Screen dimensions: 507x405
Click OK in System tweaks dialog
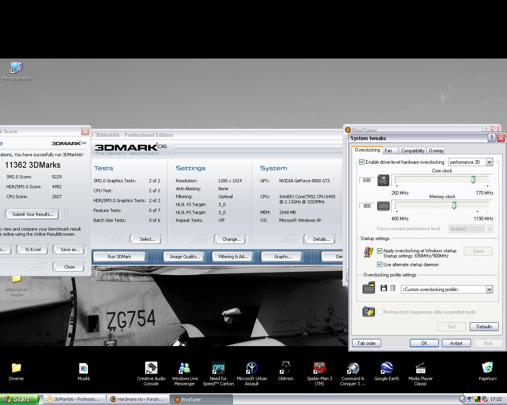(x=424, y=343)
